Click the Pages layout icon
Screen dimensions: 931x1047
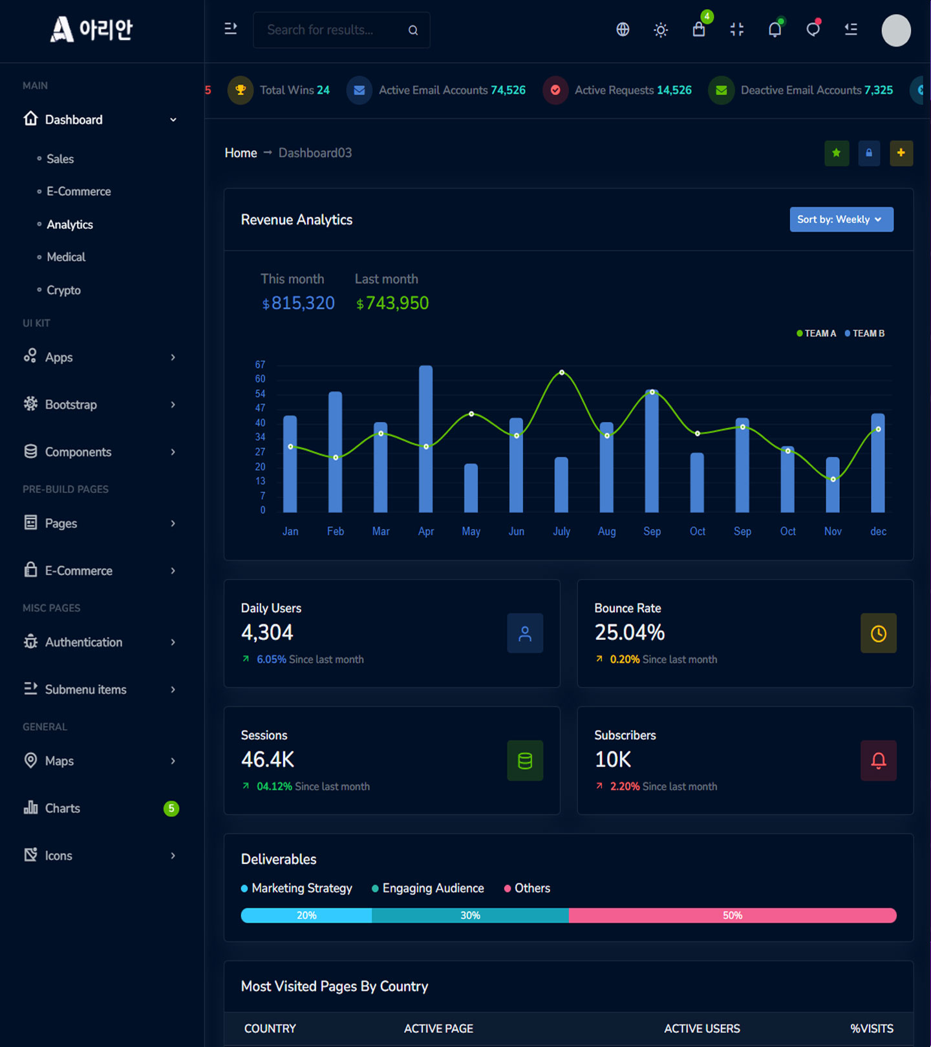tap(30, 522)
